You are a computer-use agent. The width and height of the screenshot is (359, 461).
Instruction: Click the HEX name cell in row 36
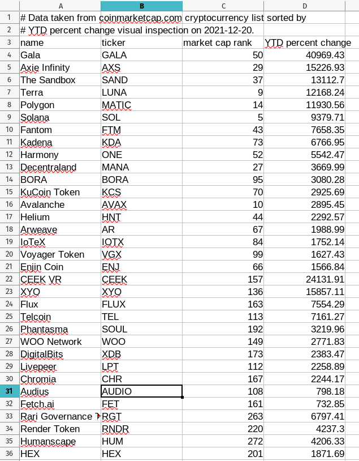60,454
